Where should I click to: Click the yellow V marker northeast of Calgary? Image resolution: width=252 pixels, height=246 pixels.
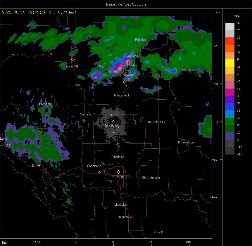(x=125, y=171)
